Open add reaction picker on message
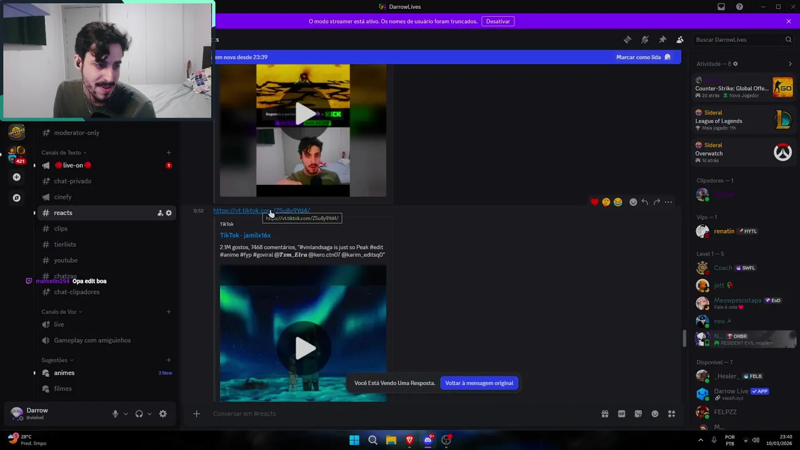Viewport: 800px width, 450px height. pyautogui.click(x=633, y=202)
